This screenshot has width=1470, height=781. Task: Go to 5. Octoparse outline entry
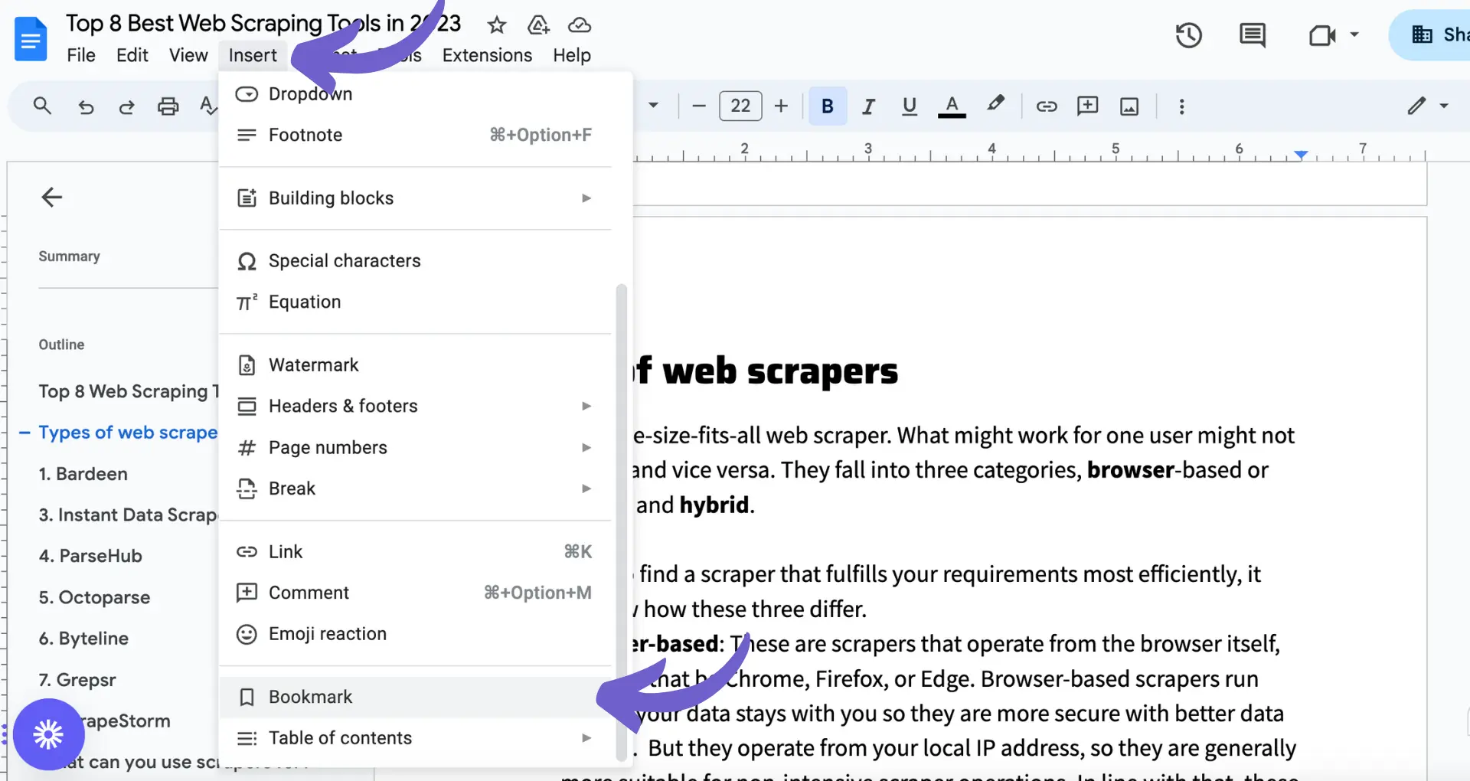[x=94, y=597]
